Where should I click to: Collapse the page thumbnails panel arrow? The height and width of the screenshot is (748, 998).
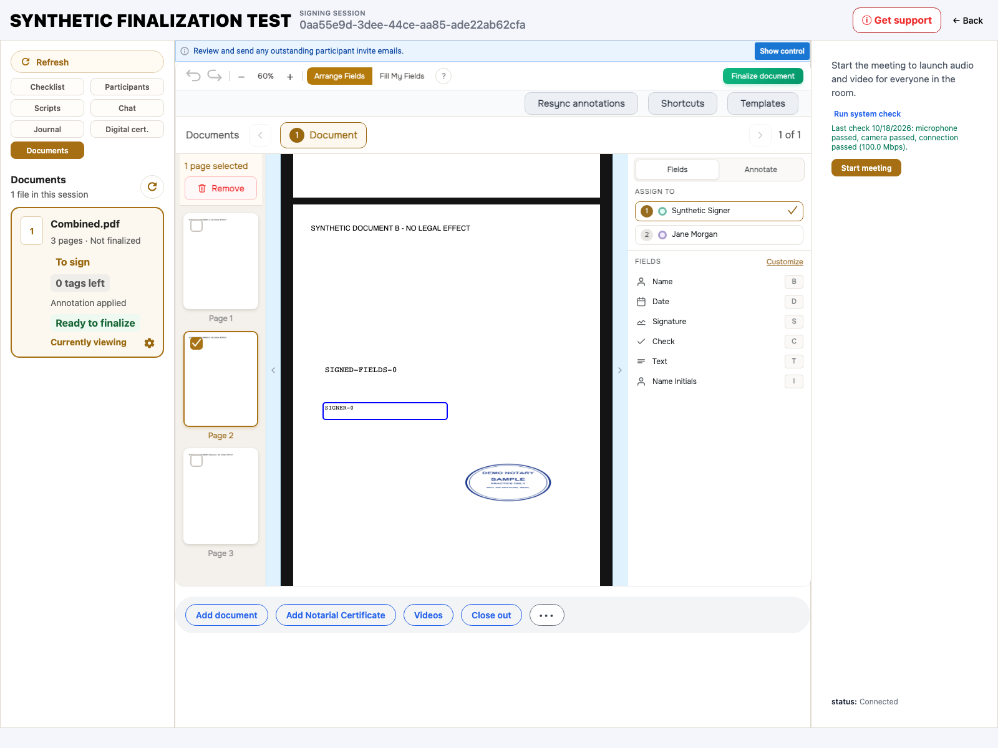(273, 370)
